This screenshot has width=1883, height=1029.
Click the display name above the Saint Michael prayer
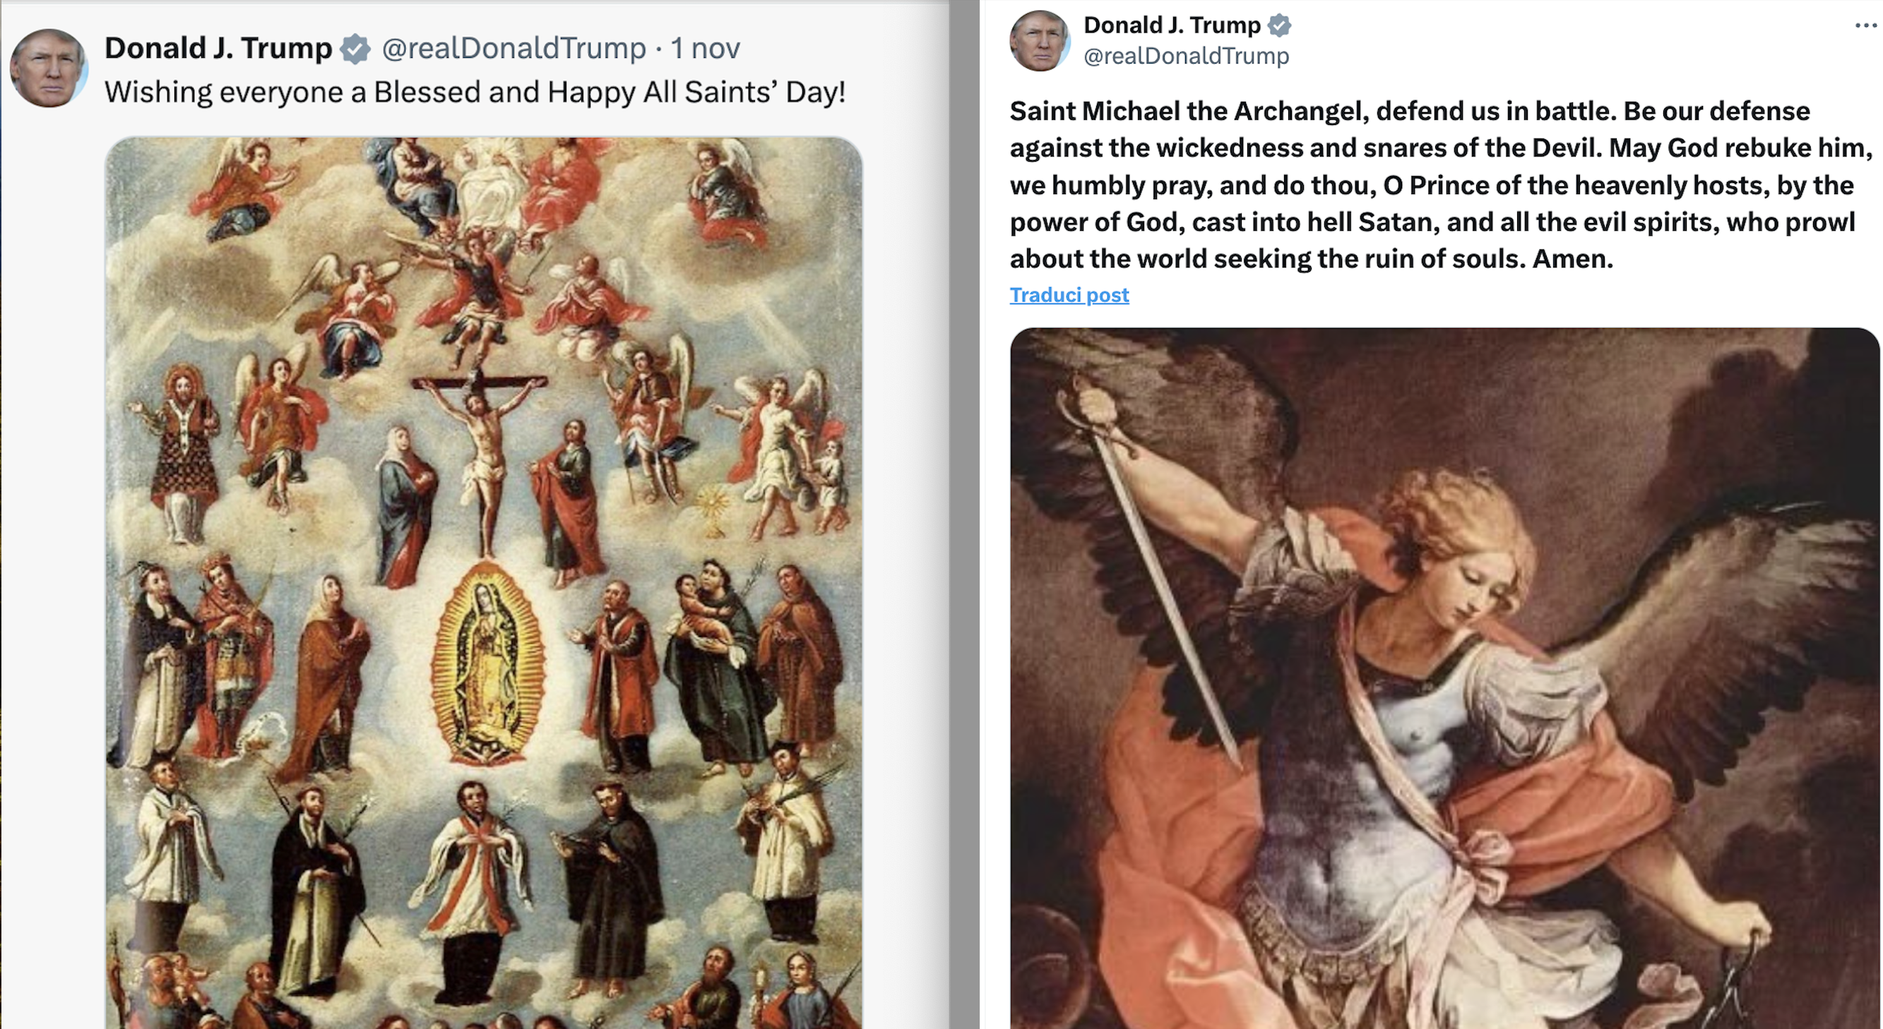point(1172,25)
